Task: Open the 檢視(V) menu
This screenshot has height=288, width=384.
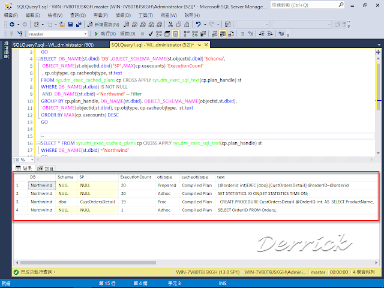Action: [55, 15]
